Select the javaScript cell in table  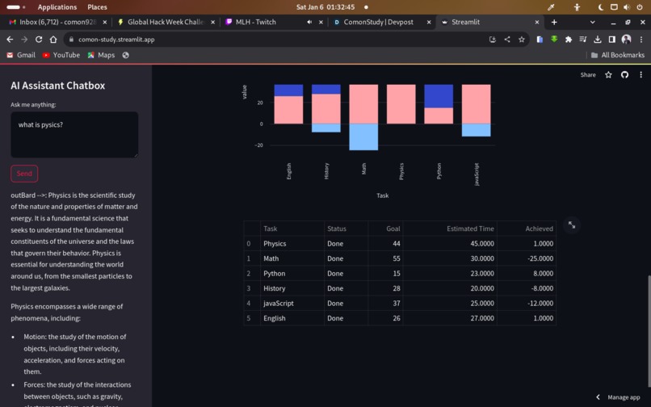[x=292, y=304]
